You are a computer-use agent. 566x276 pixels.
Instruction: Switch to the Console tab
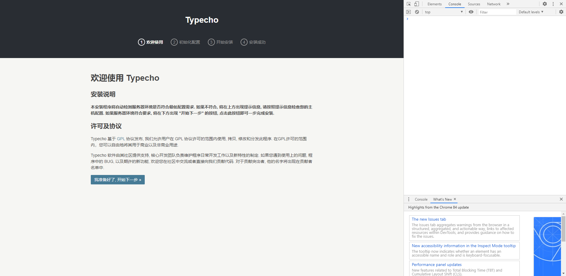(455, 4)
